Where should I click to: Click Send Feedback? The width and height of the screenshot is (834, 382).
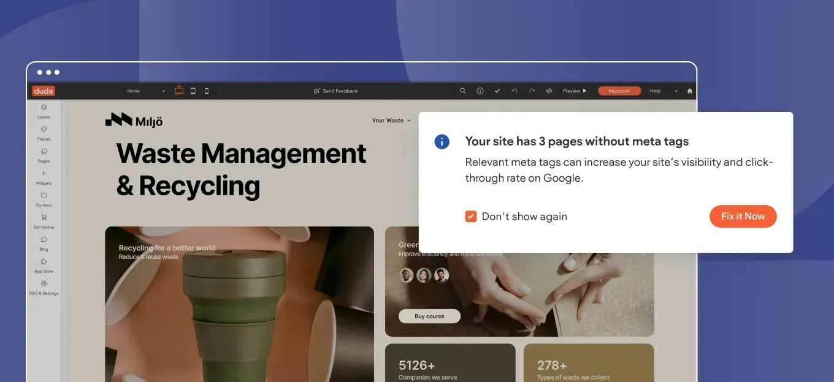tap(336, 91)
